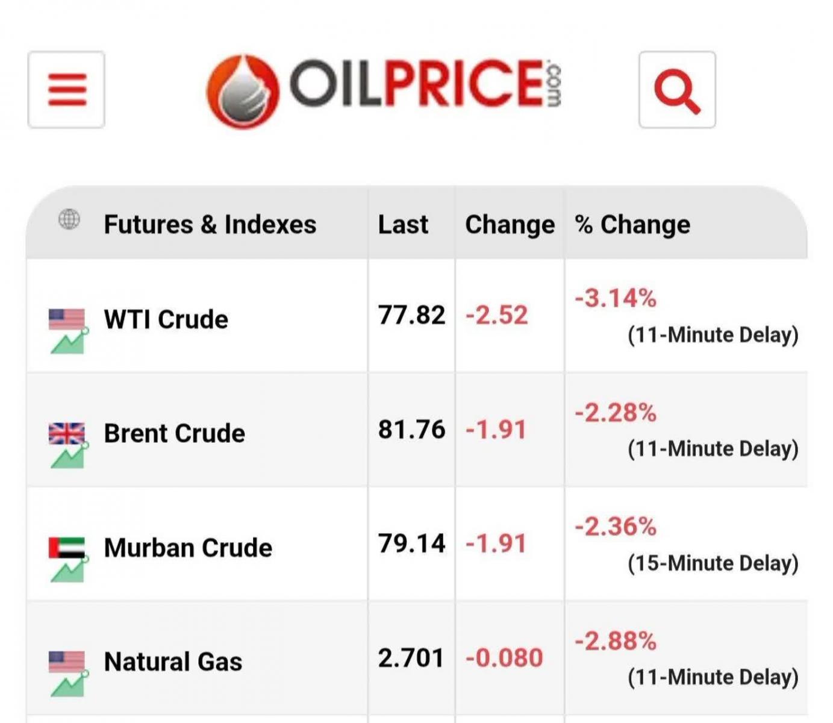Click the UAE flag next to Murban Crude

(67, 548)
